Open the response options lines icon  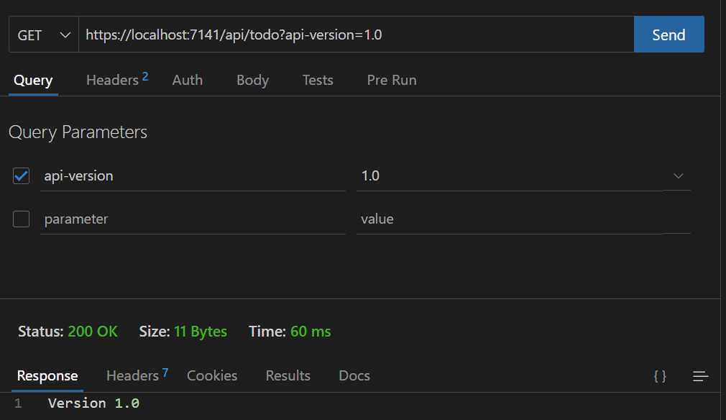tap(701, 376)
